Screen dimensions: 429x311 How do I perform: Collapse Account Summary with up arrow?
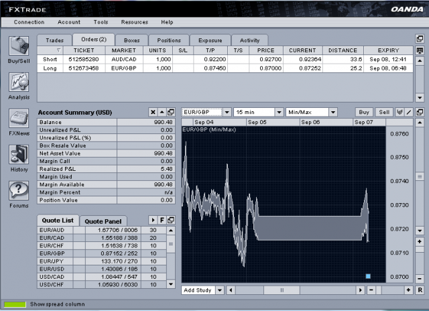pos(162,112)
